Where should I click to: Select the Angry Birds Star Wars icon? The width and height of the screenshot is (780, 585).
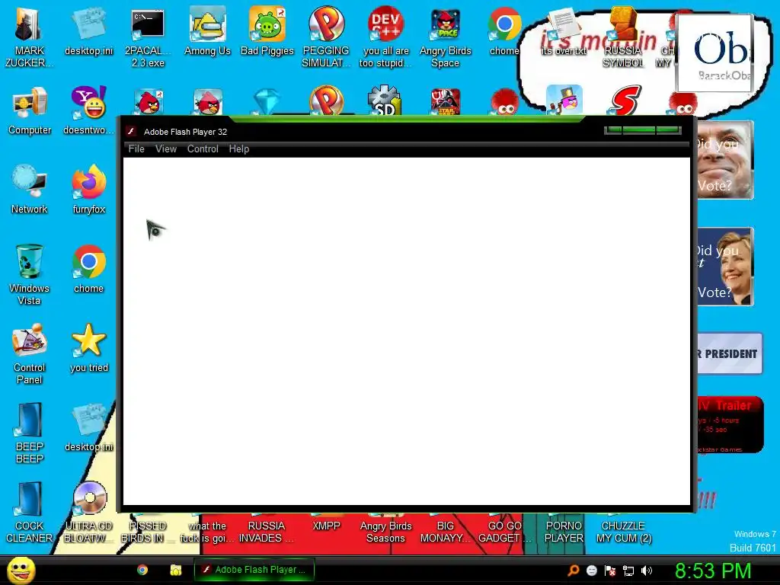pos(445,101)
